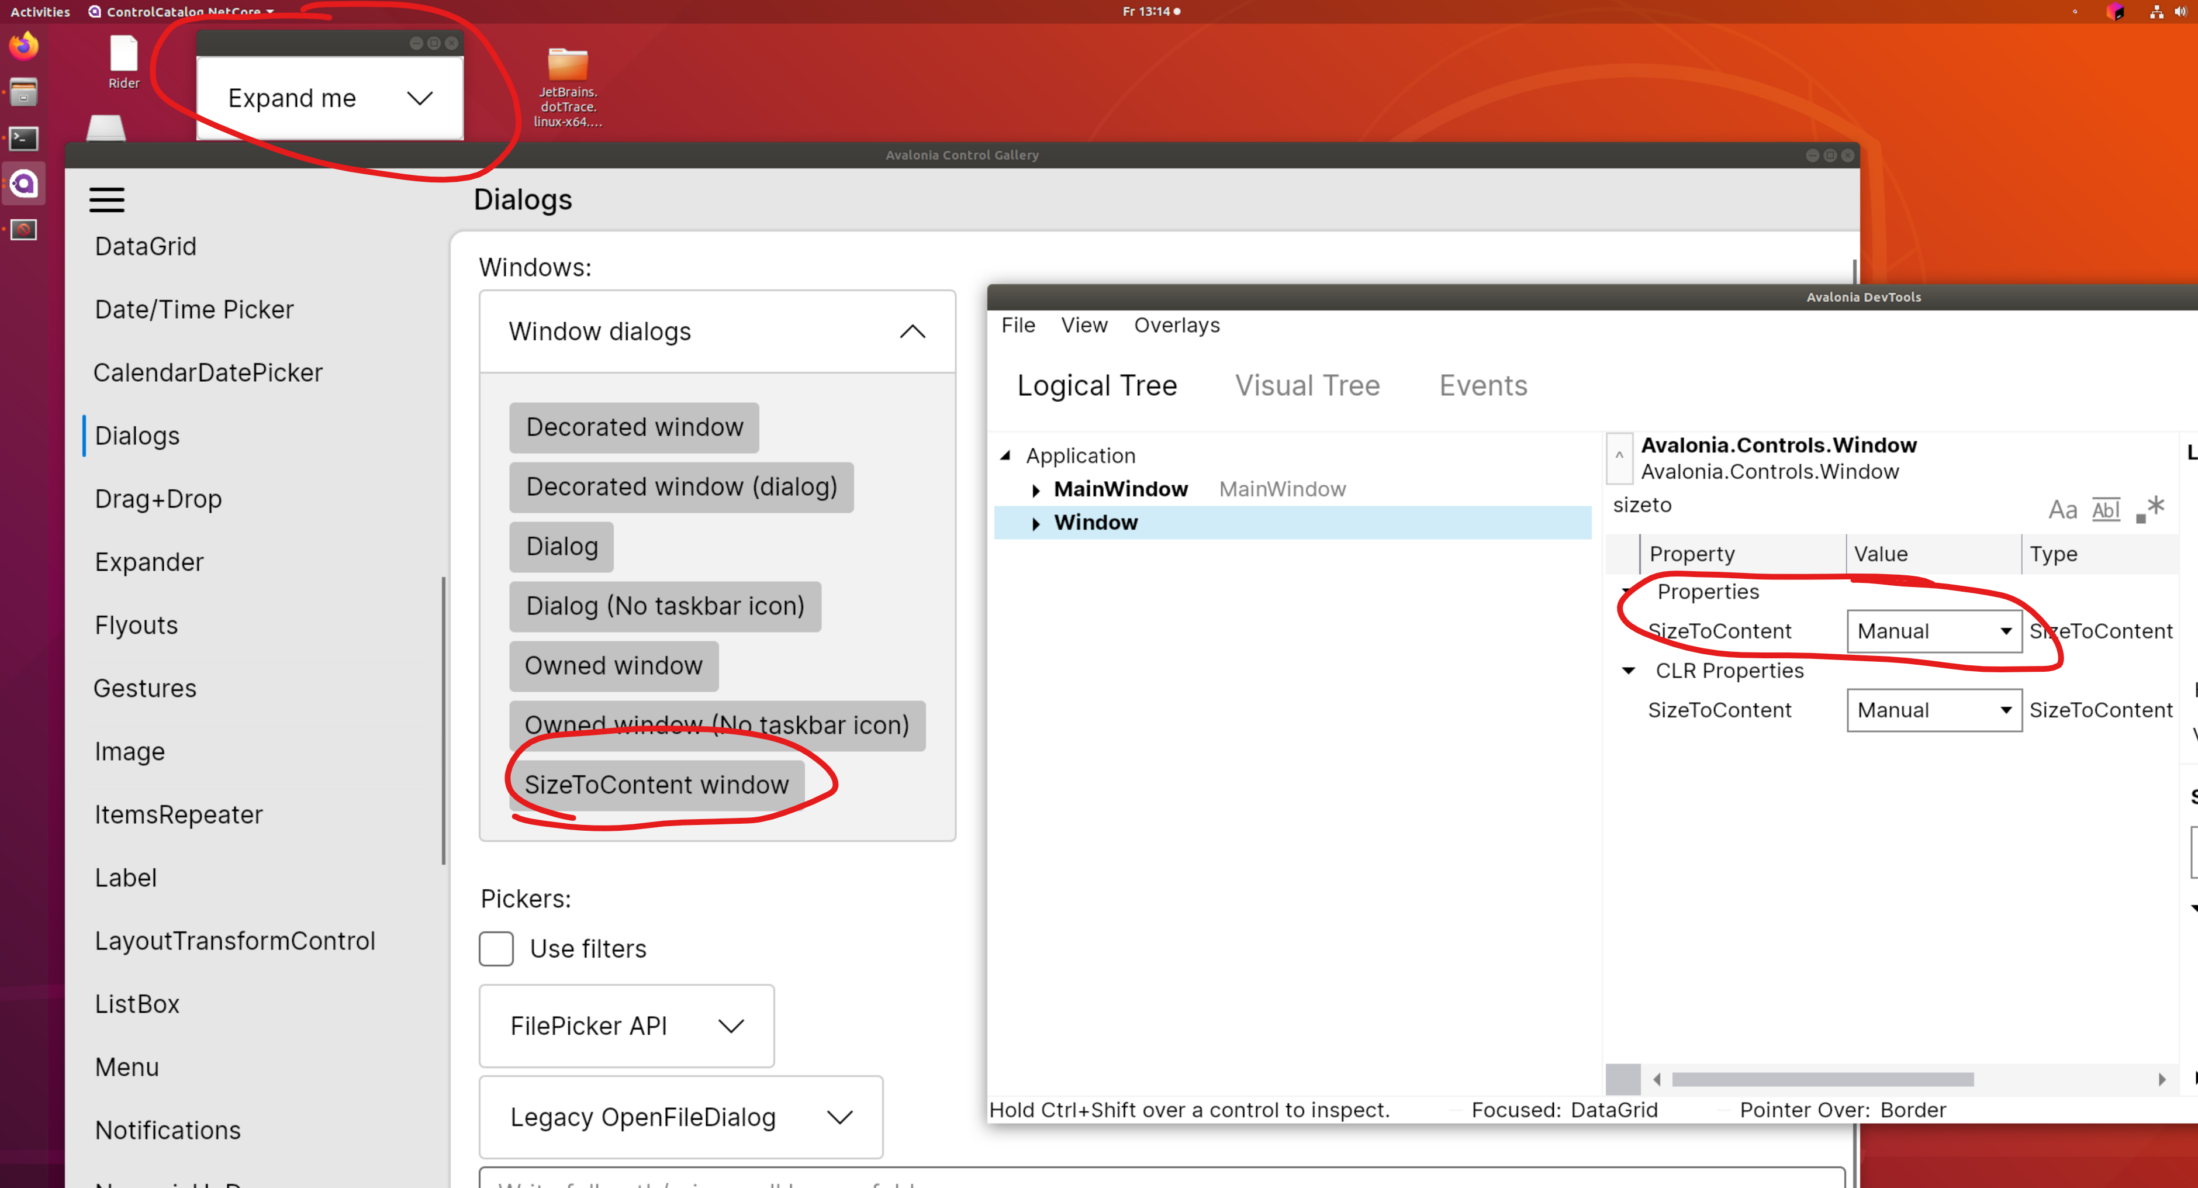Enable the Use filters checkbox
The height and width of the screenshot is (1188, 2198).
point(496,948)
